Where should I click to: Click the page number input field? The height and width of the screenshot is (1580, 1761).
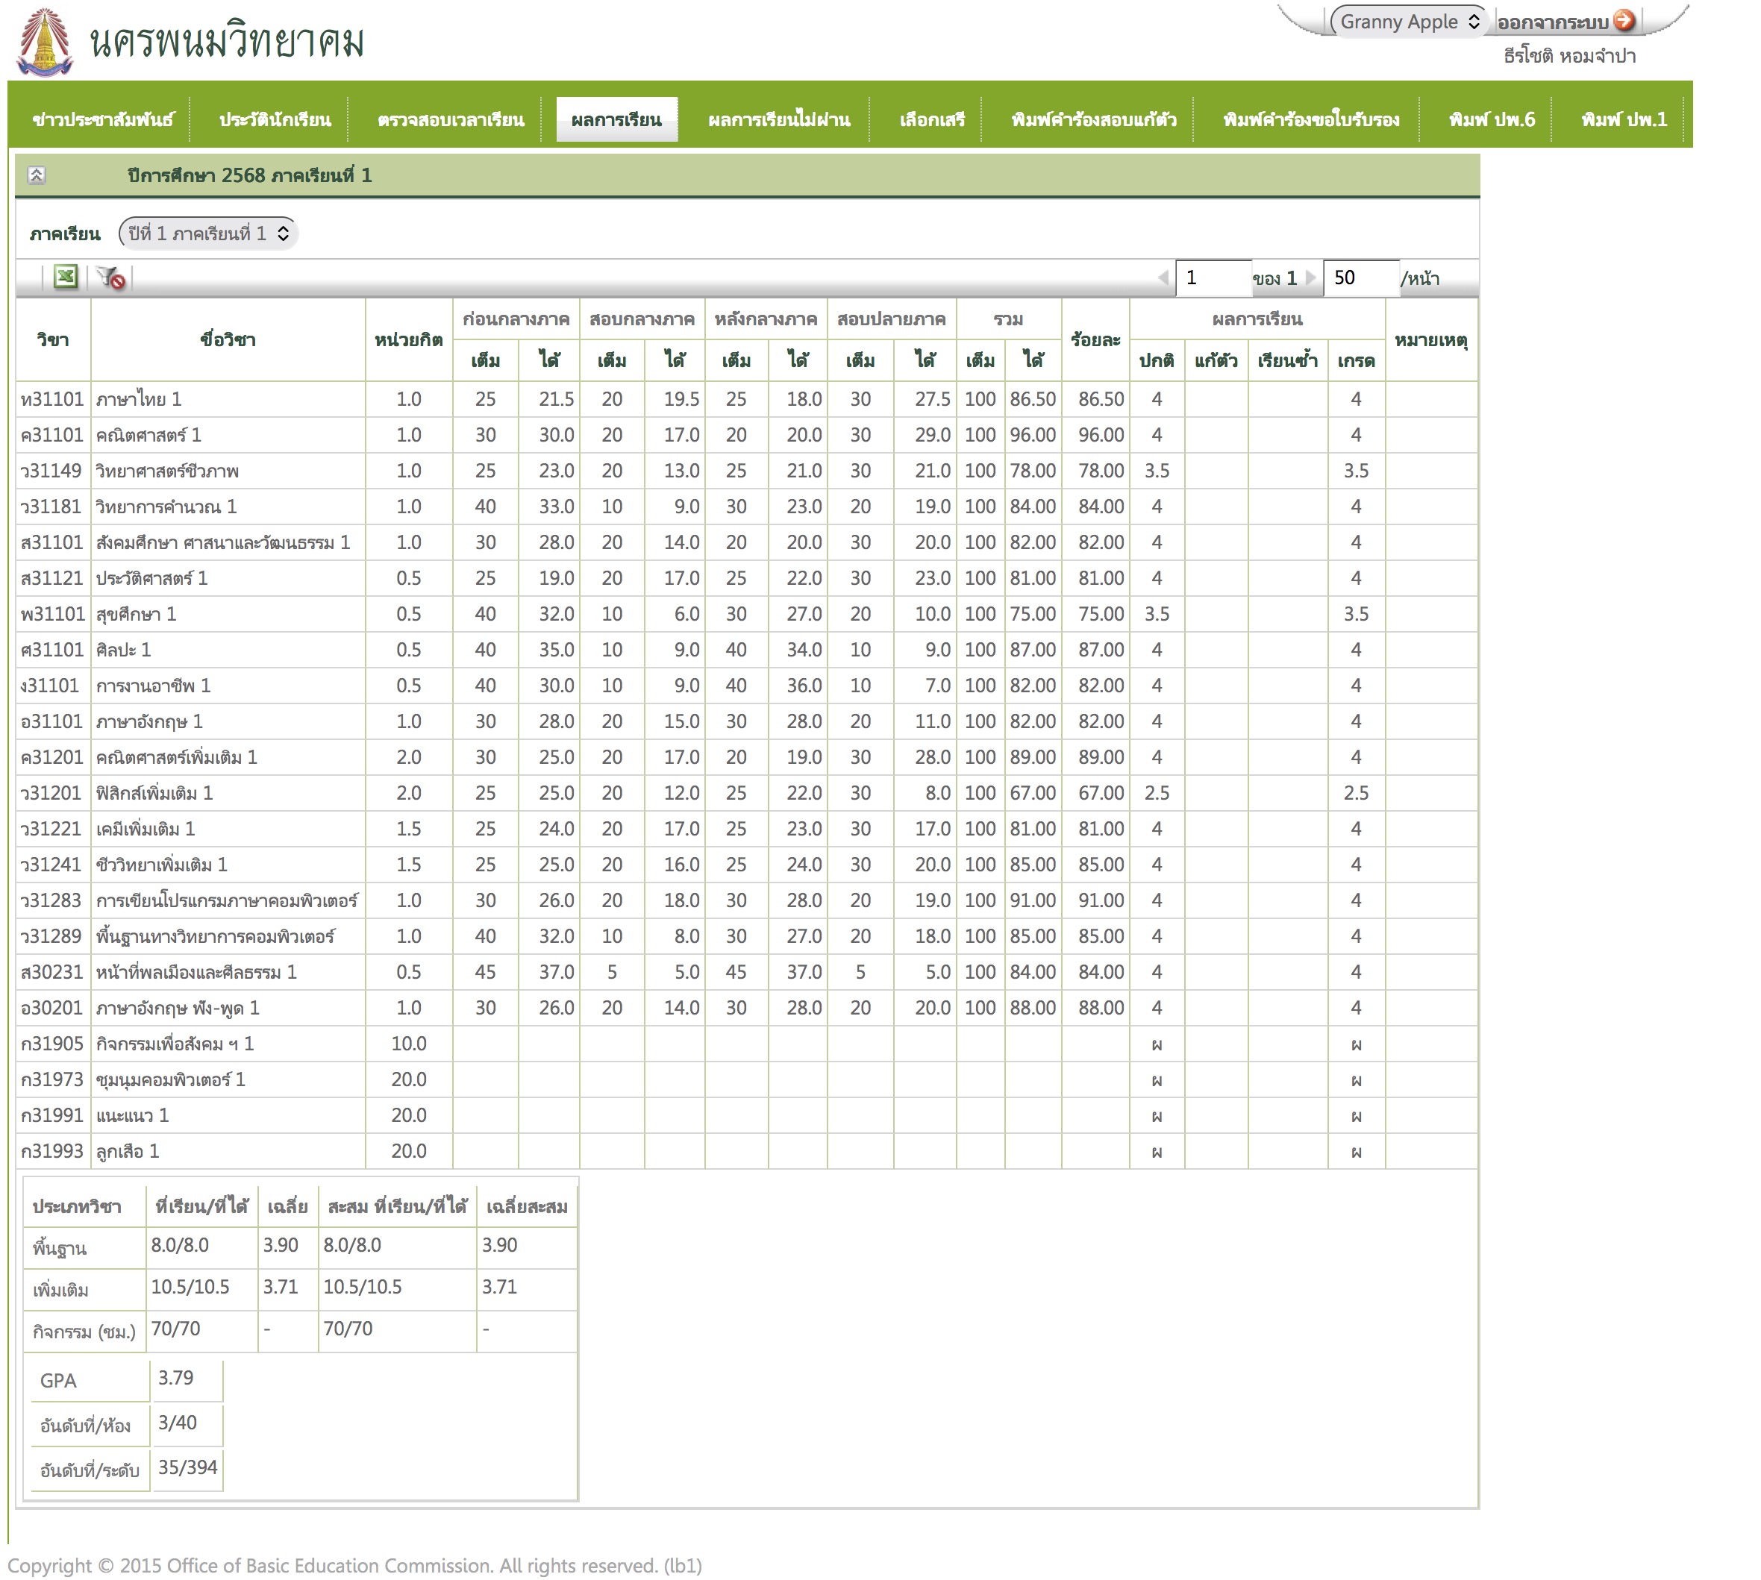[1213, 278]
